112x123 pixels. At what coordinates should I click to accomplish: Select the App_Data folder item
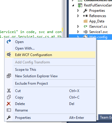(x=97, y=21)
